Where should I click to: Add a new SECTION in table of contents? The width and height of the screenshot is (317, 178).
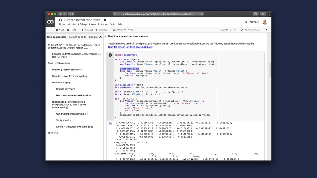coord(54,133)
